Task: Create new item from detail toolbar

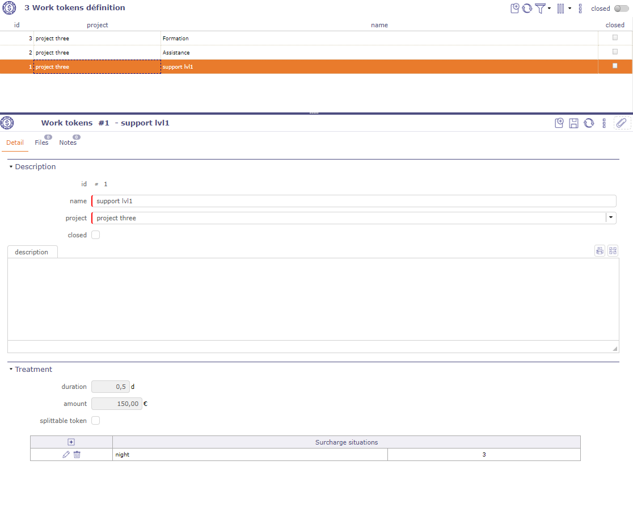Action: (x=559, y=123)
